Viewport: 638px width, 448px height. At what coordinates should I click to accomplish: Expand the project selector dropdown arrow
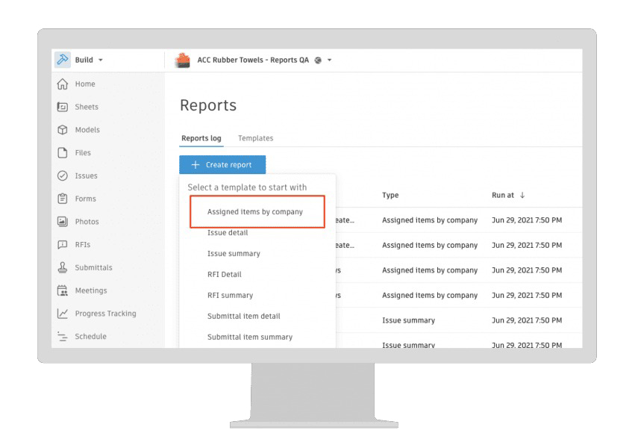tap(330, 60)
